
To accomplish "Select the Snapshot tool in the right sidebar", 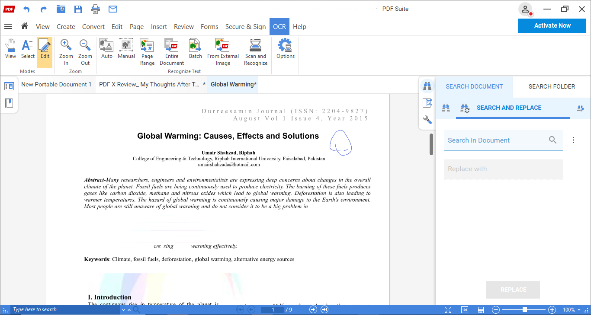I will 427,103.
